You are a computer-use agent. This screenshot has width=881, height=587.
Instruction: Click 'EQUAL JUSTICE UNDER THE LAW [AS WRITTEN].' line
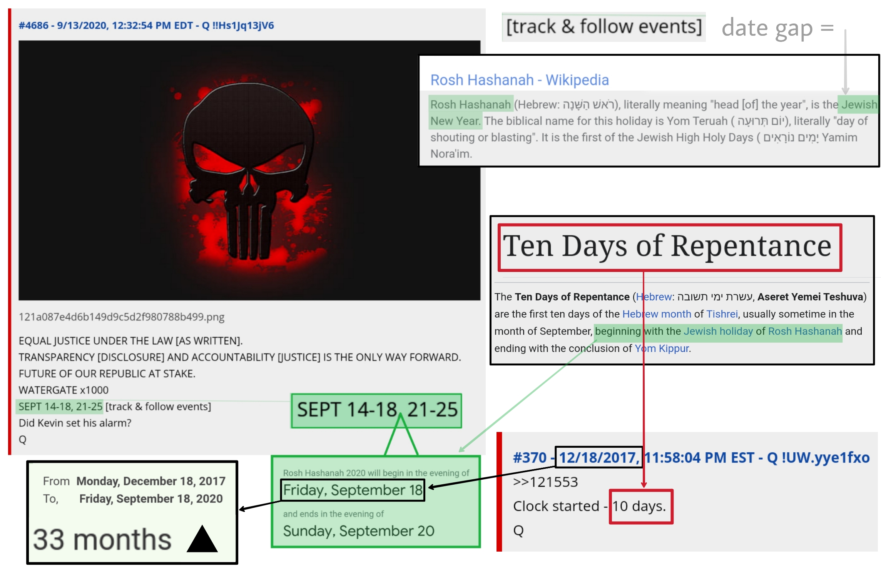(130, 341)
